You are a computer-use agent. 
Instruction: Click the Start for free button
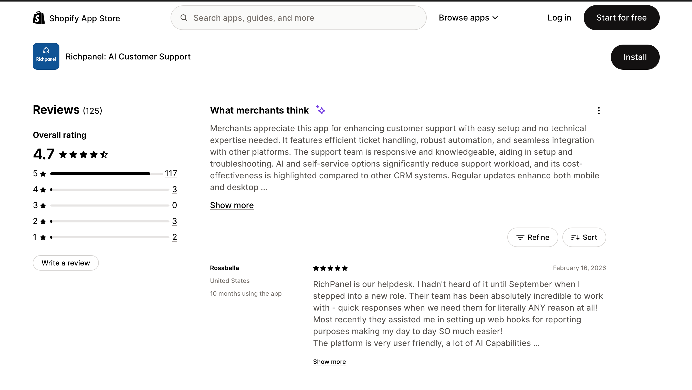(x=621, y=18)
